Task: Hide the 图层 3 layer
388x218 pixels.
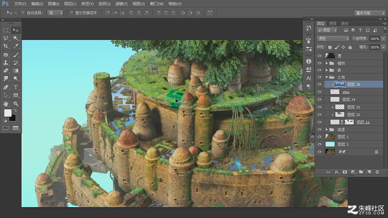Action: (x=319, y=144)
